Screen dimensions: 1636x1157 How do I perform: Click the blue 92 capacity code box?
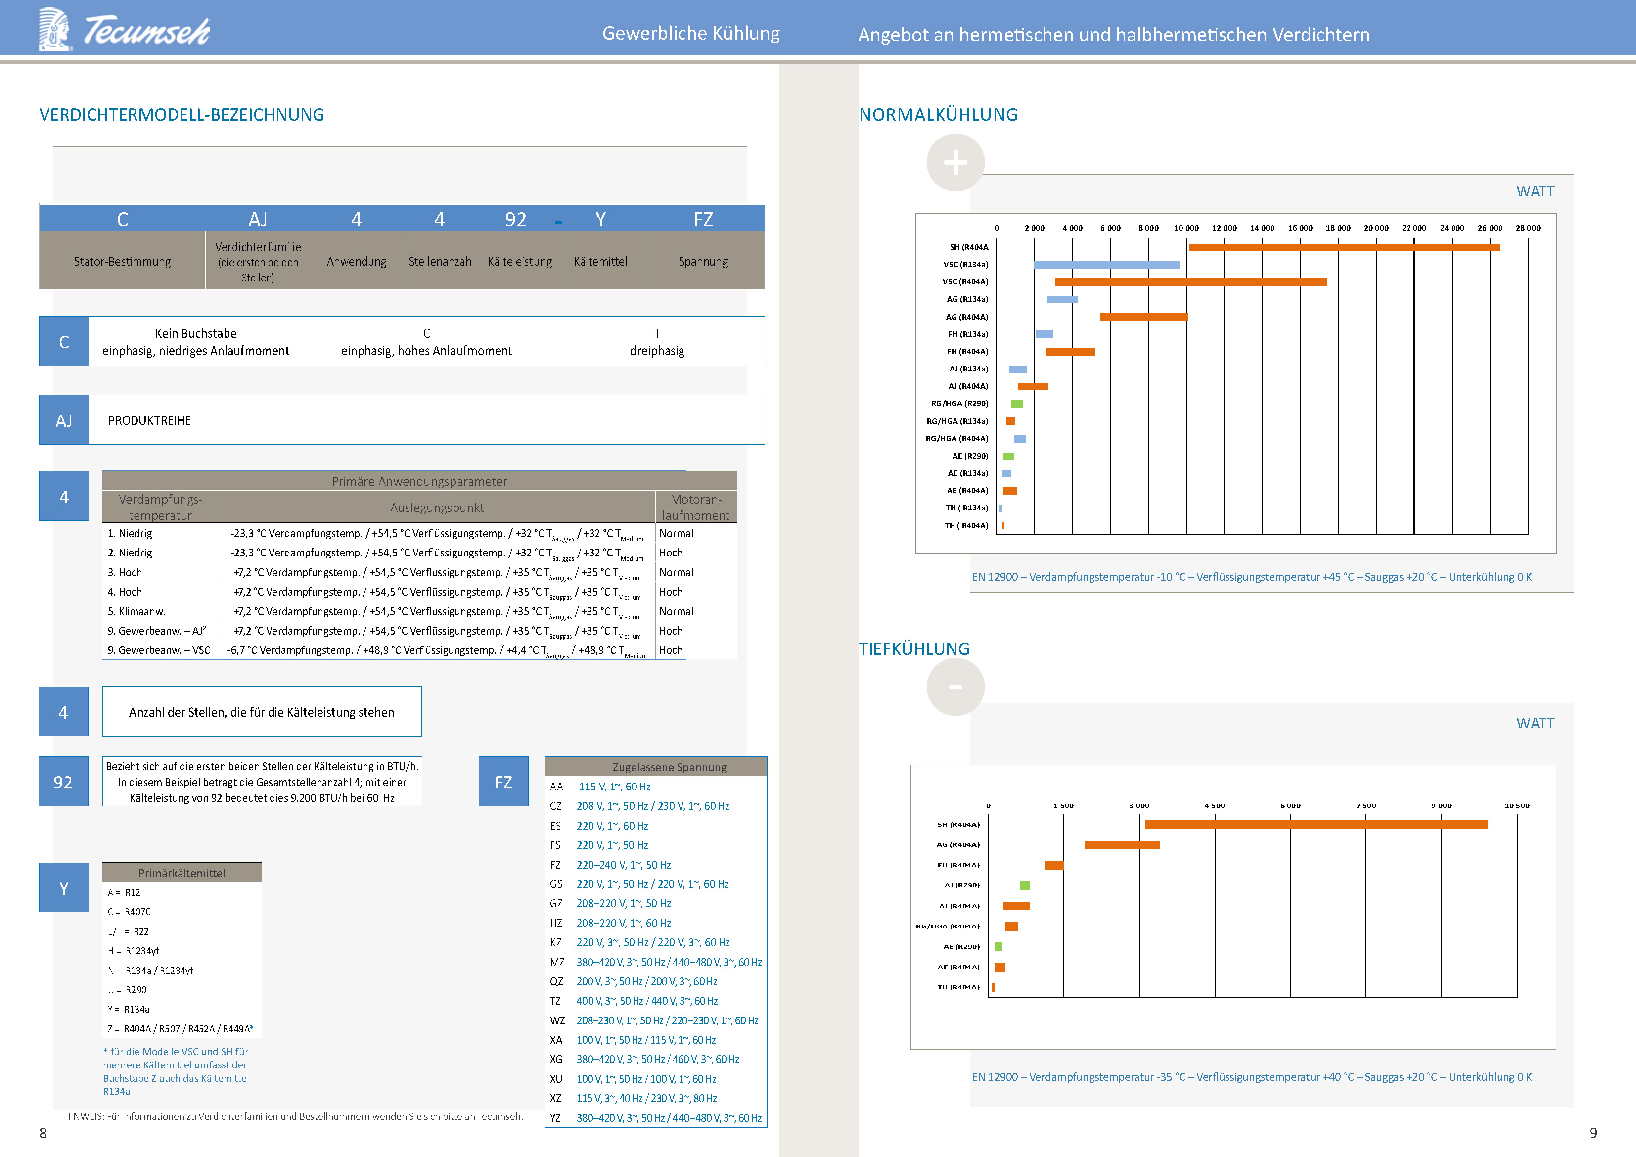click(x=63, y=782)
